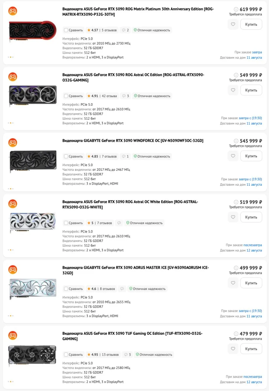
Task: Click heart icon for GIGABYTE WINDFORCE OC card
Action: tap(233, 156)
